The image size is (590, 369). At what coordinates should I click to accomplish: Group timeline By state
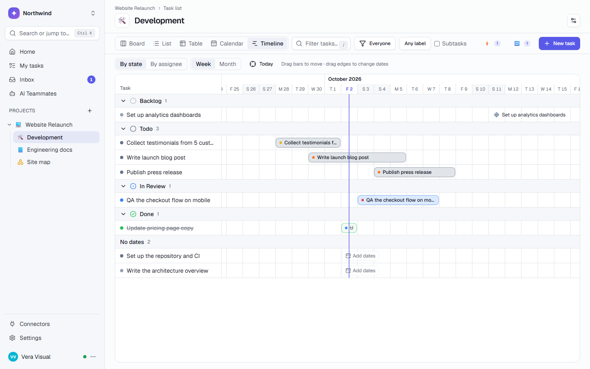pos(131,64)
